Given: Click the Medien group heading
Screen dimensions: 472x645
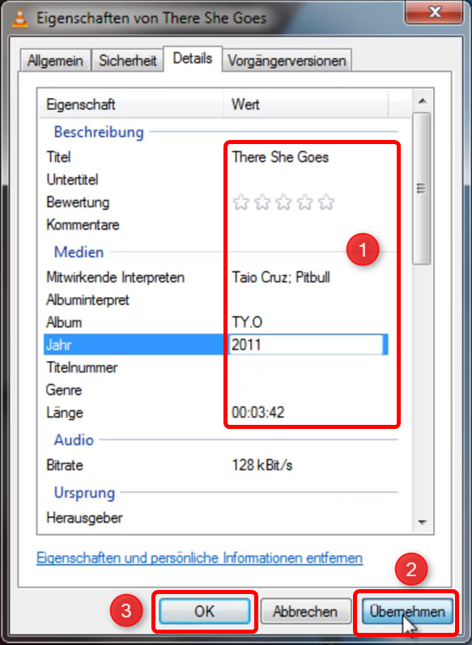Looking at the screenshot, I should coord(79,252).
